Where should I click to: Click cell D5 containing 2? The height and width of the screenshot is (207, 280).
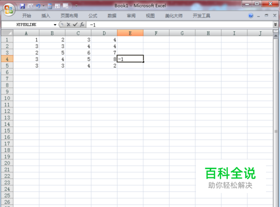(104, 65)
